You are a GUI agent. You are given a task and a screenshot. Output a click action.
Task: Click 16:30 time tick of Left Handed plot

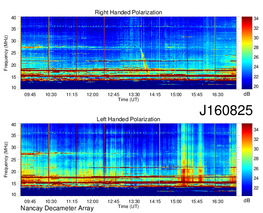(x=217, y=201)
